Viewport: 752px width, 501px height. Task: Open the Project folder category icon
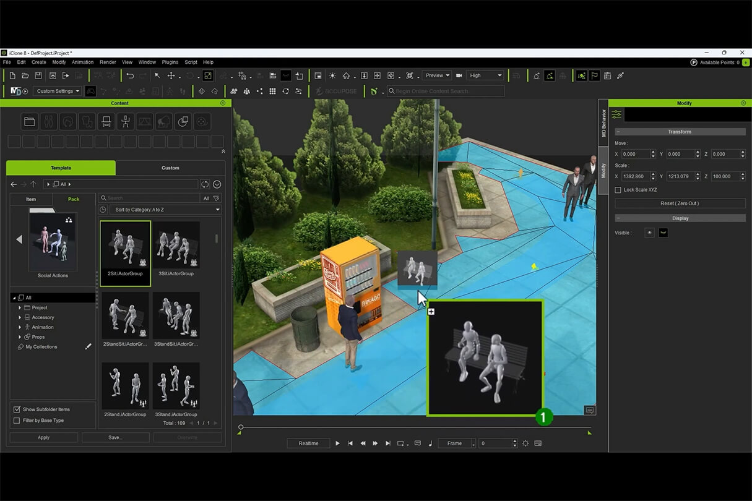tap(29, 121)
